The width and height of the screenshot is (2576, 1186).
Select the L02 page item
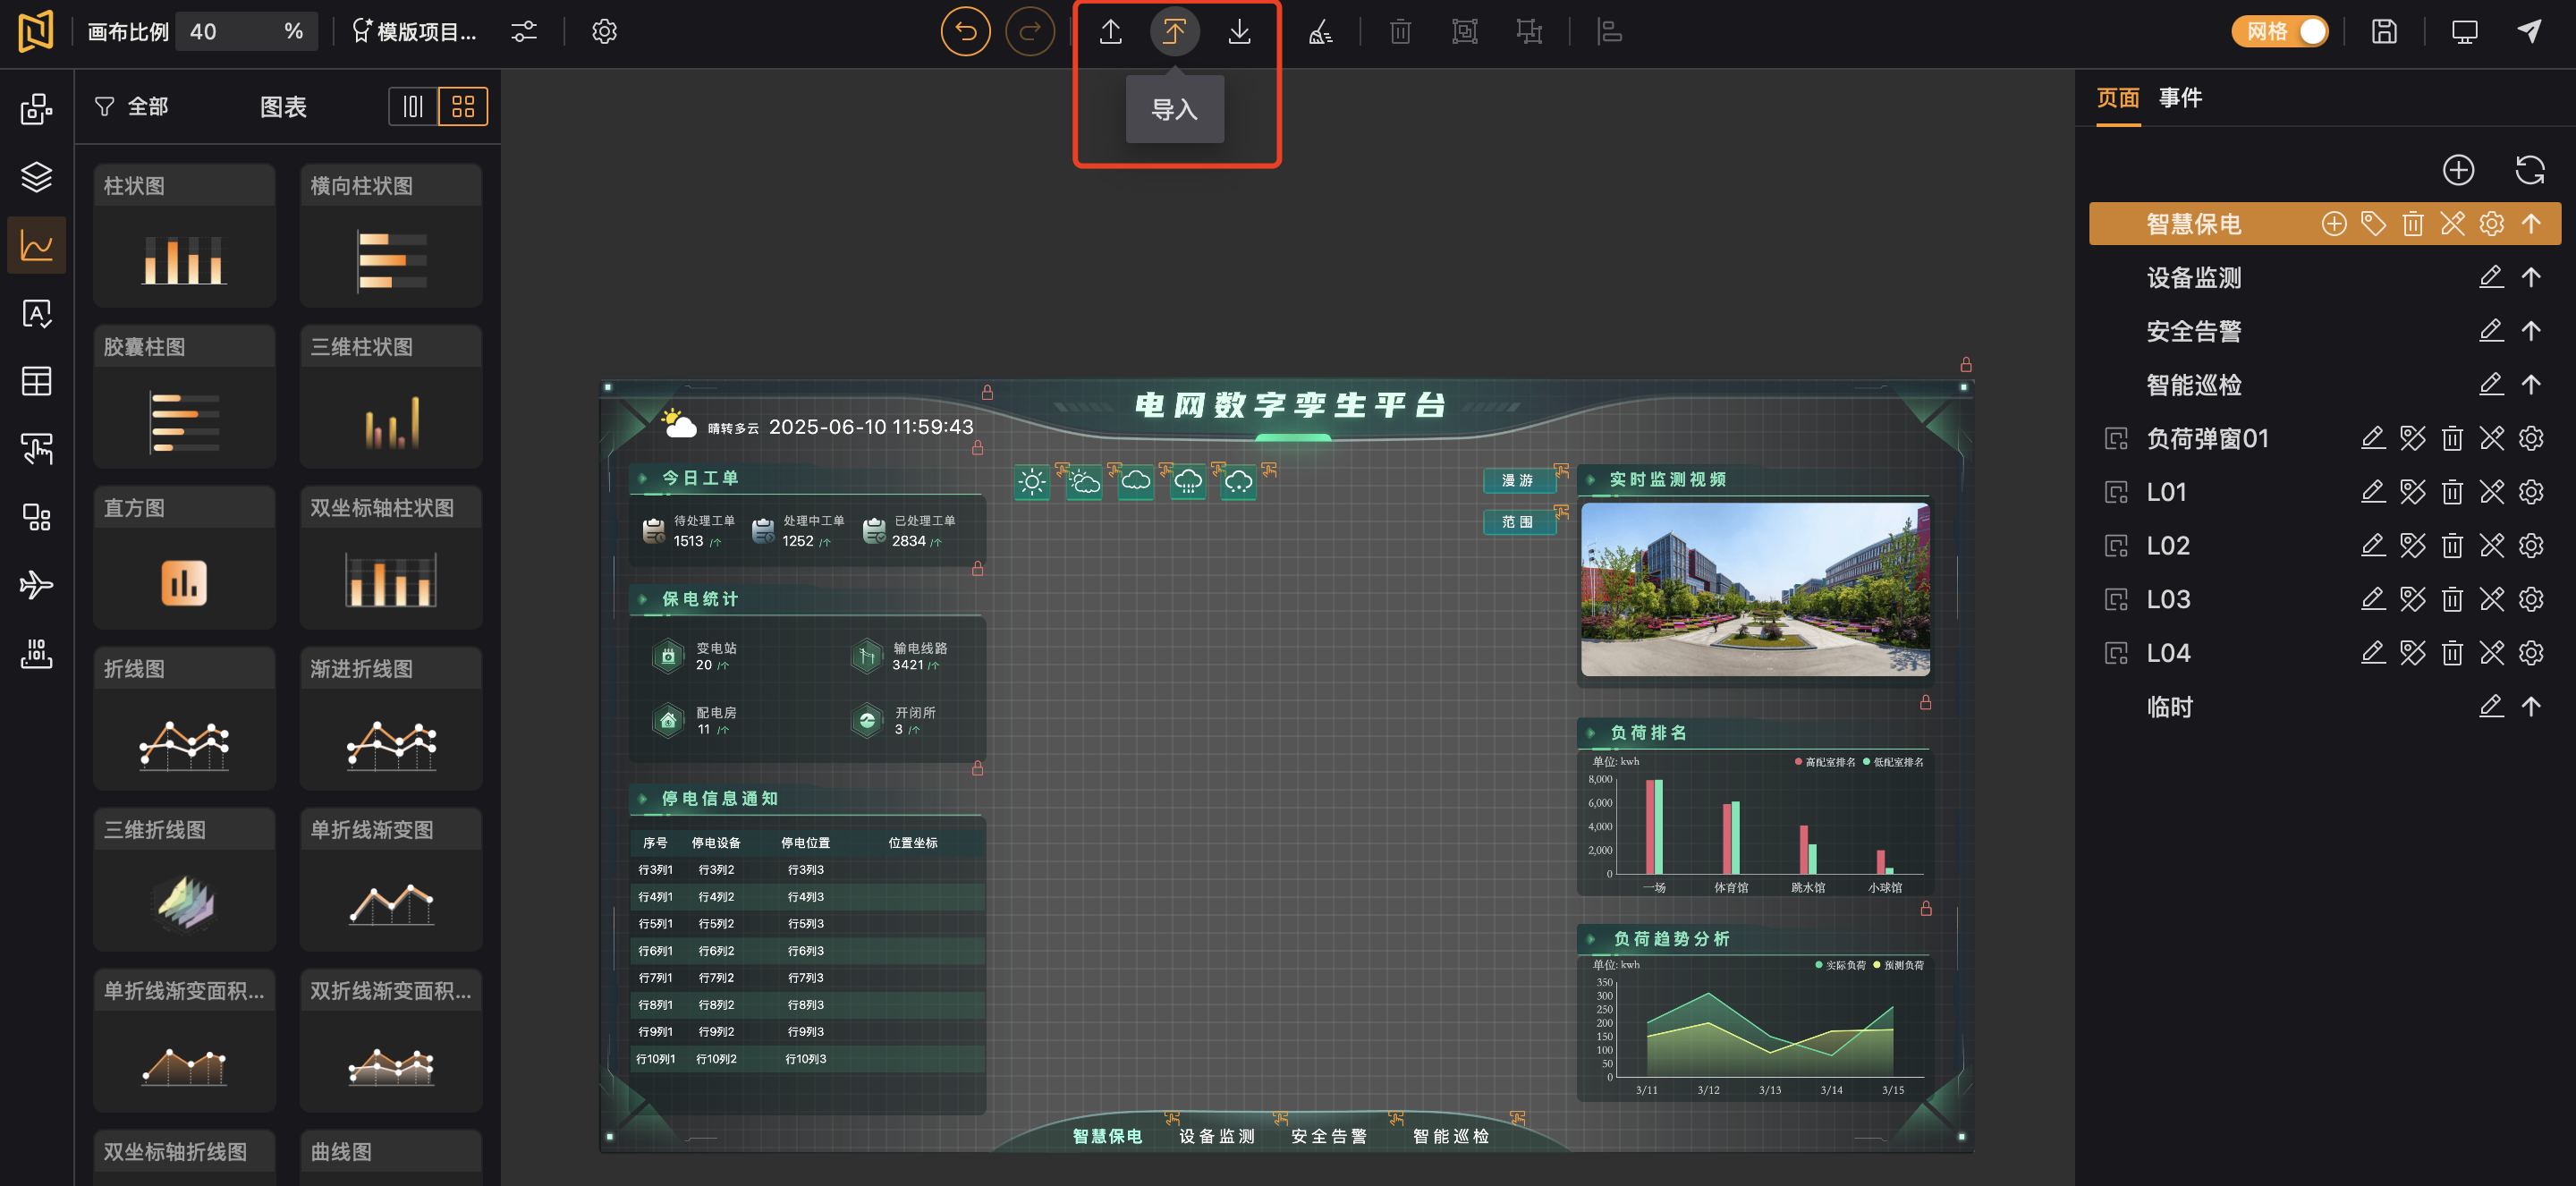coord(2168,546)
